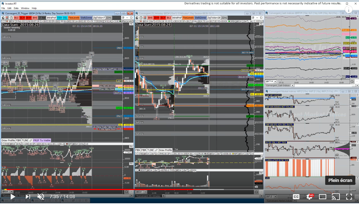The height and width of the screenshot is (204, 359).
Task: Enter full screen mode
Action: point(349,196)
